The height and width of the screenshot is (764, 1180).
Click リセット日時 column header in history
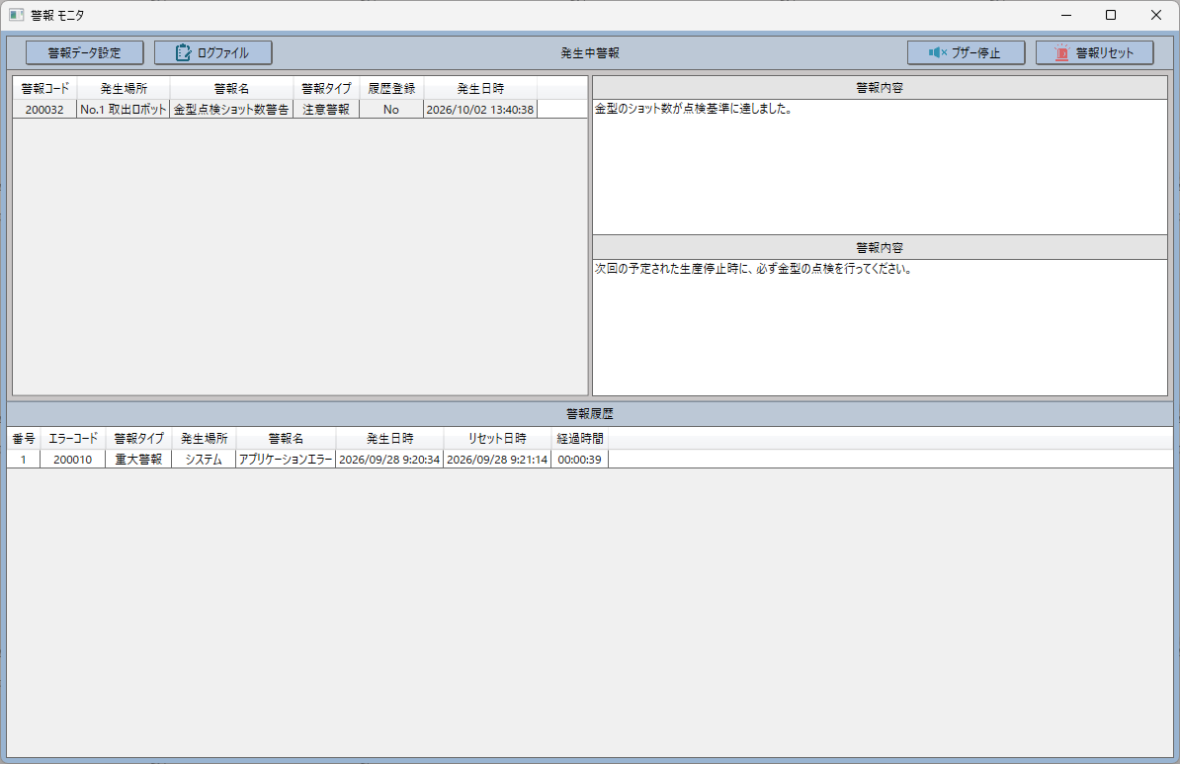497,438
